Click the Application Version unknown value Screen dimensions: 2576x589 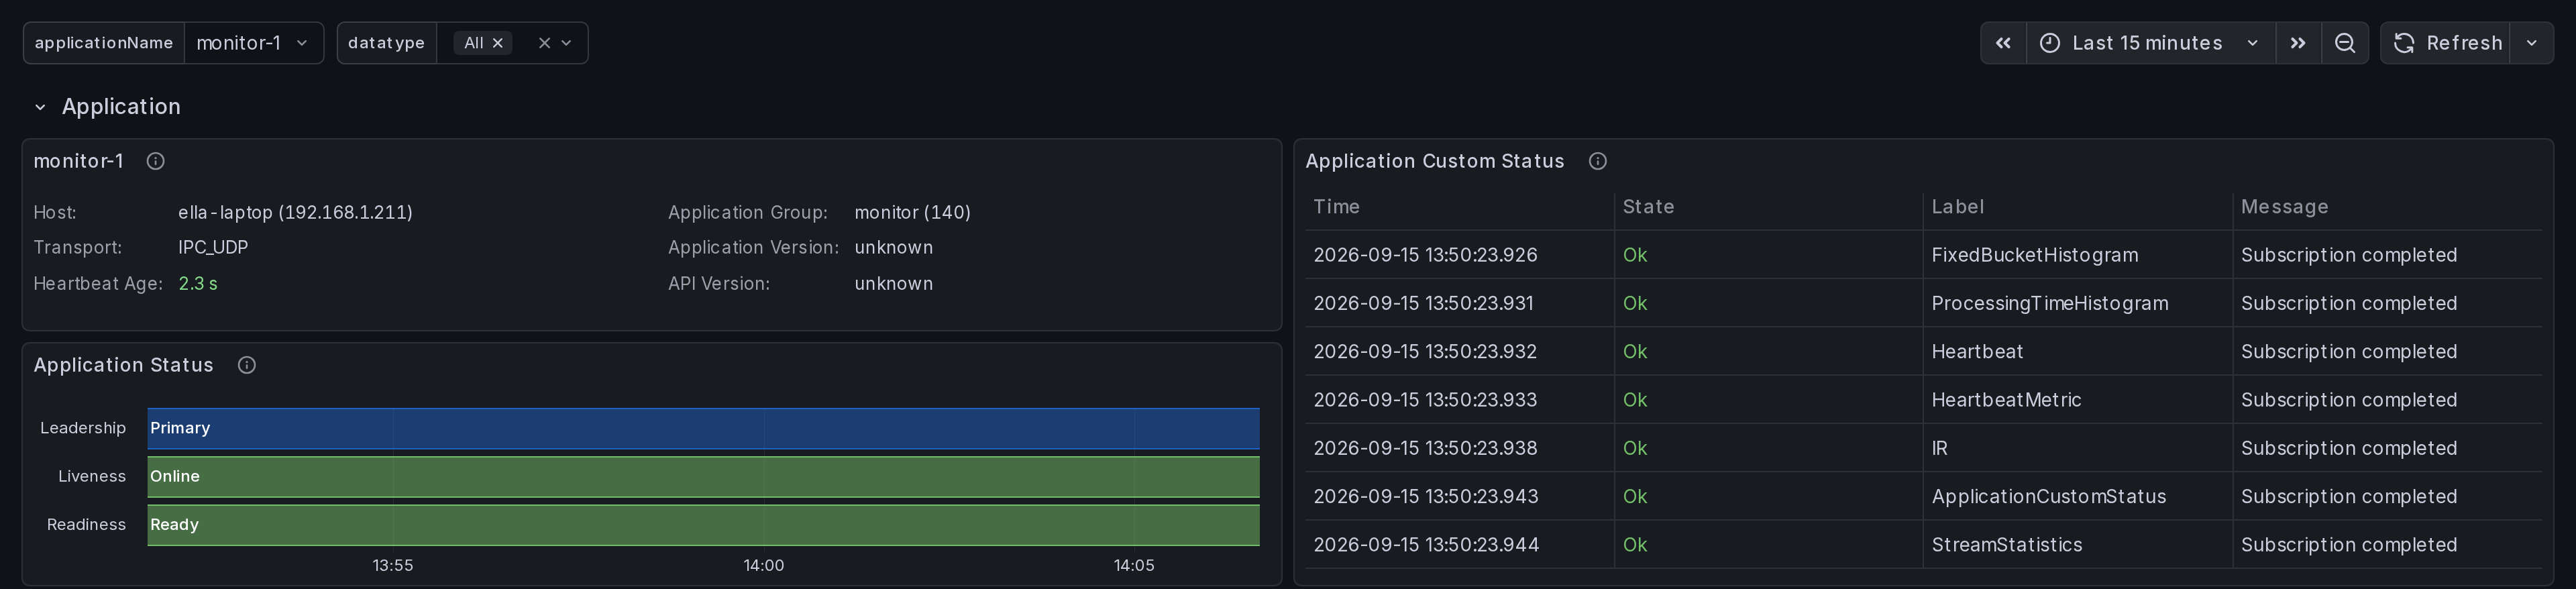(x=893, y=247)
